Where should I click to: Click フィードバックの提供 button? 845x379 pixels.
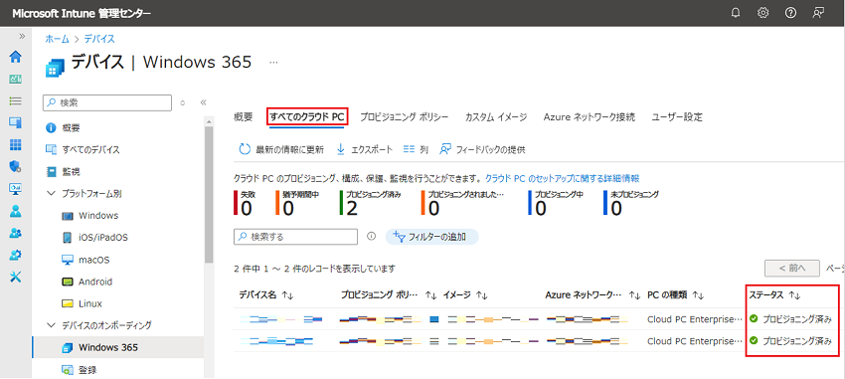coord(482,150)
